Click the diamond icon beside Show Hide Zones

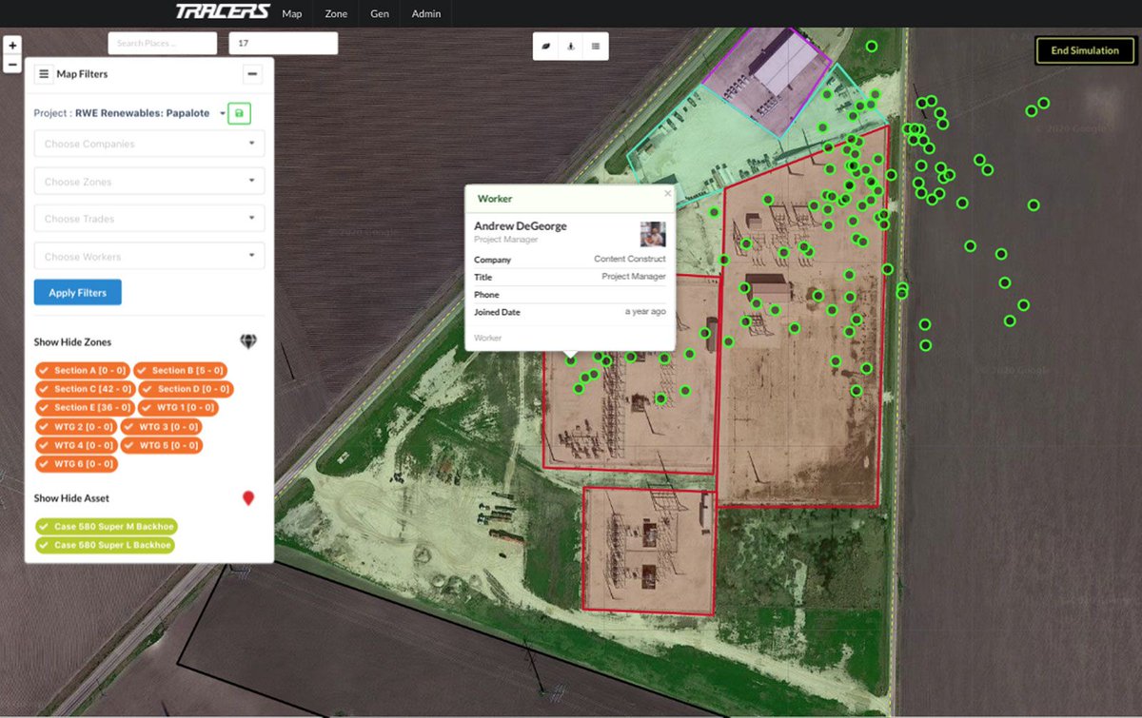(248, 341)
